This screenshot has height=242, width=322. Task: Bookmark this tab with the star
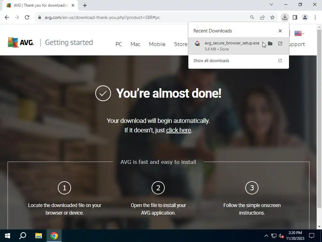coord(272,18)
